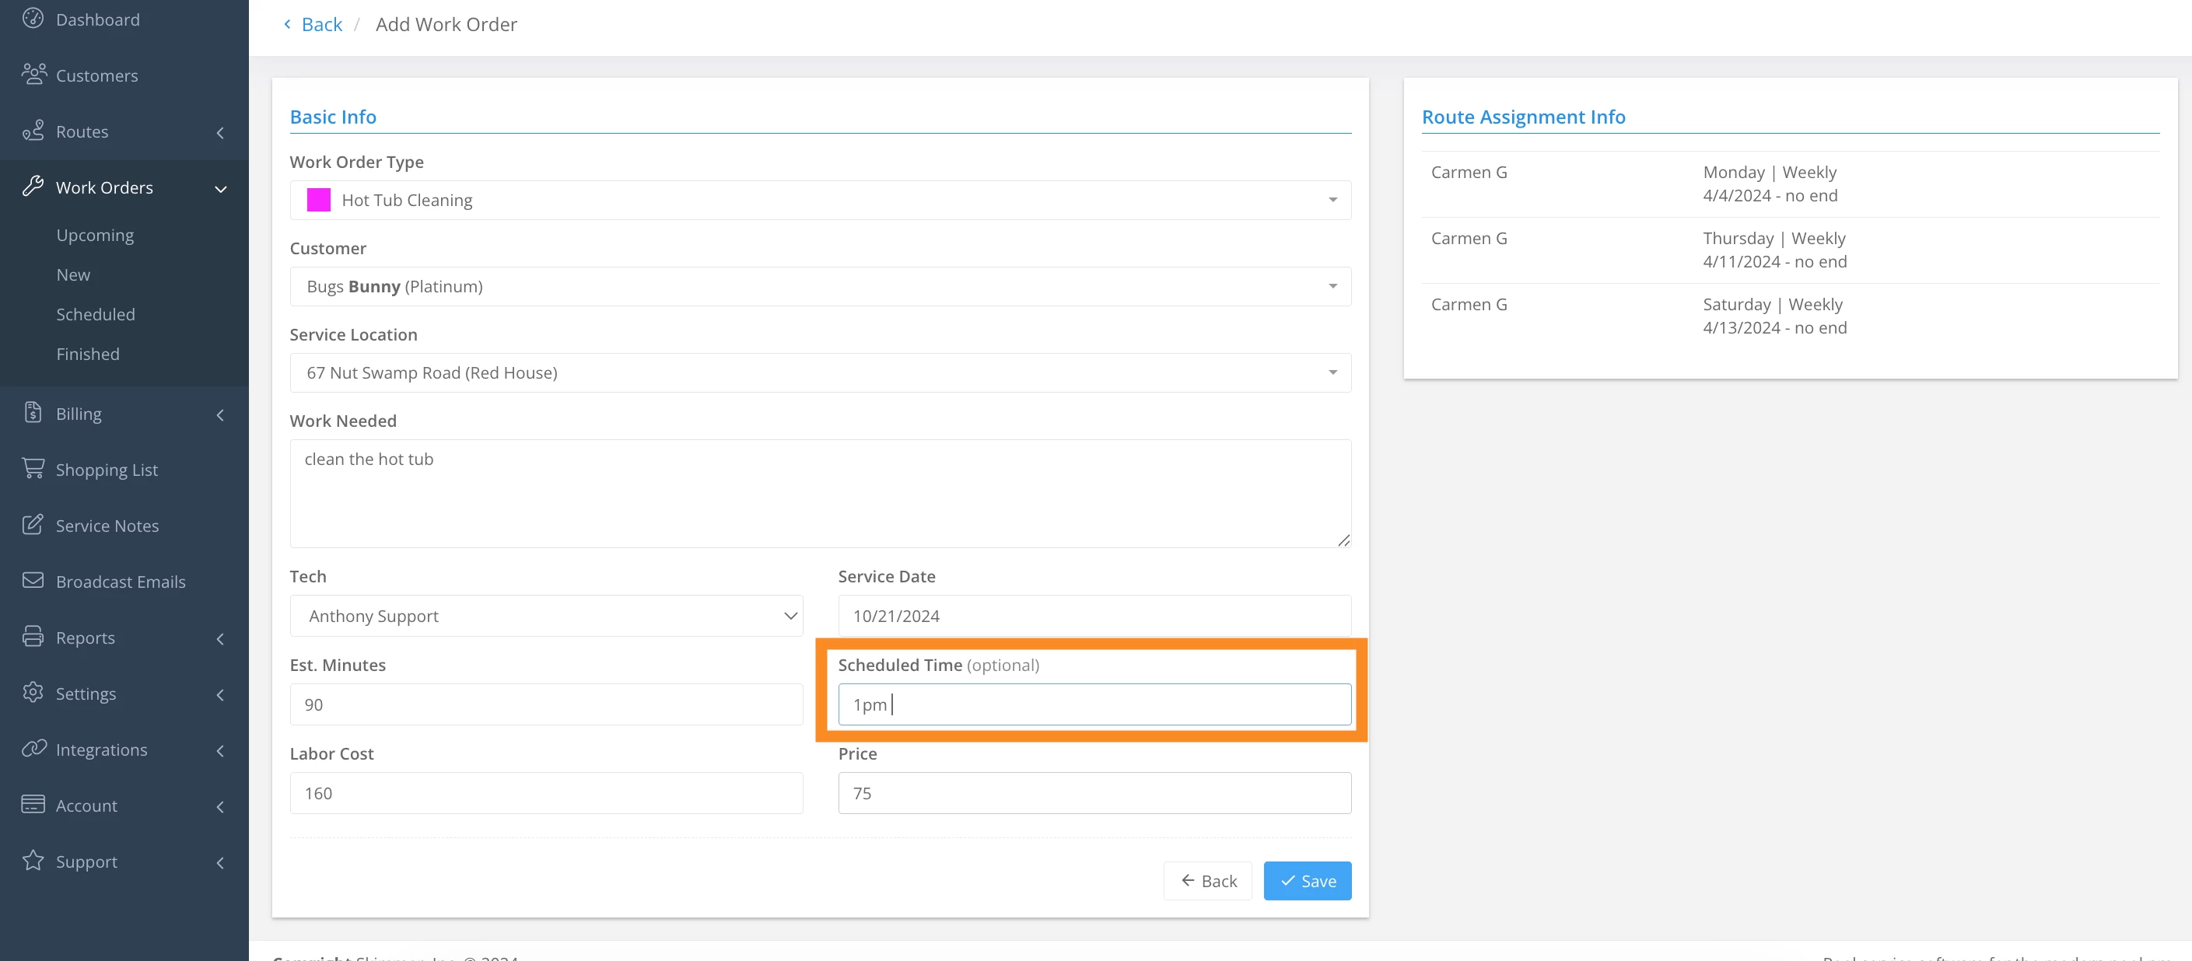Image resolution: width=2192 pixels, height=961 pixels.
Task: Click the Reports printer icon
Action: tap(33, 637)
